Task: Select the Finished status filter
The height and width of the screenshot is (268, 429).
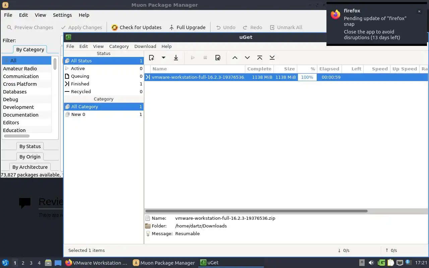Action: 104,84
